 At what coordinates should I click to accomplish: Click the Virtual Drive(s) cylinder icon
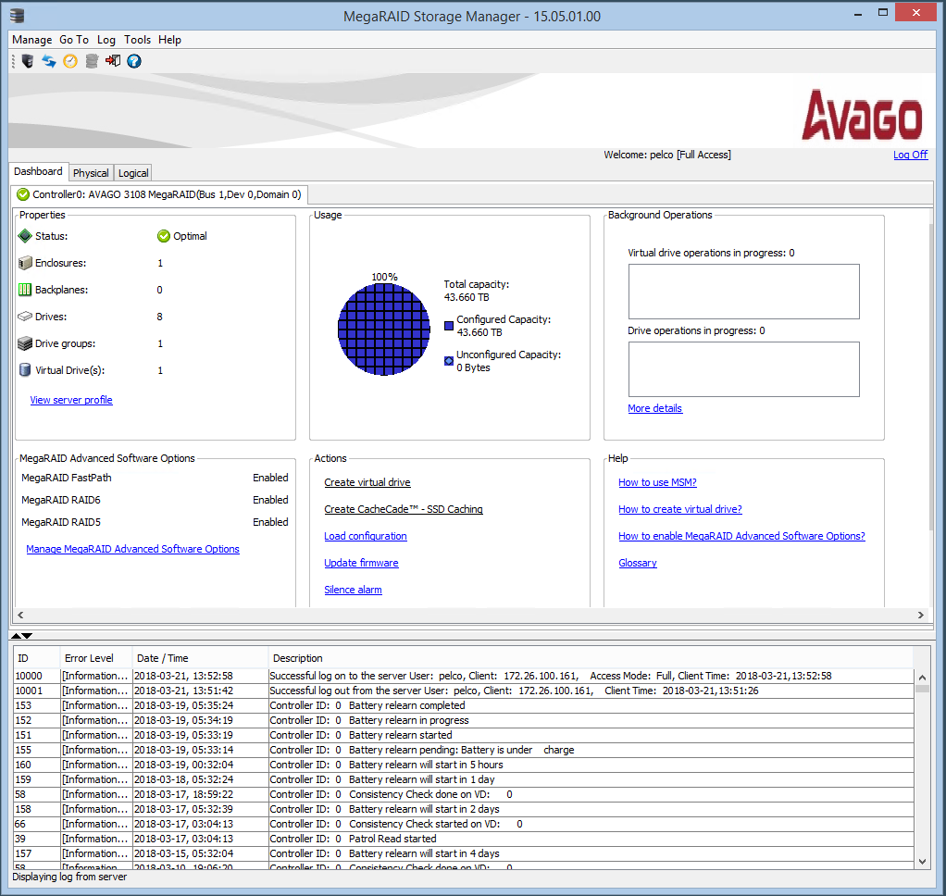click(x=25, y=370)
